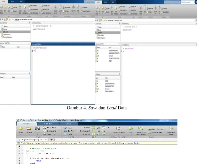Click Save Workspace icon in right MATLAB window
Image resolution: width=197 pixels, height=164 pixels.
pyautogui.click(x=116, y=7)
